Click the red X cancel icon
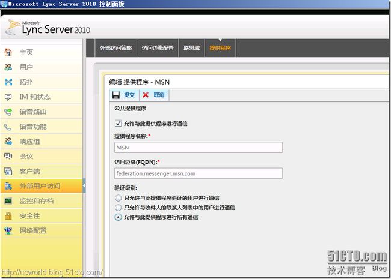This screenshot has width=391, height=279. (x=146, y=95)
